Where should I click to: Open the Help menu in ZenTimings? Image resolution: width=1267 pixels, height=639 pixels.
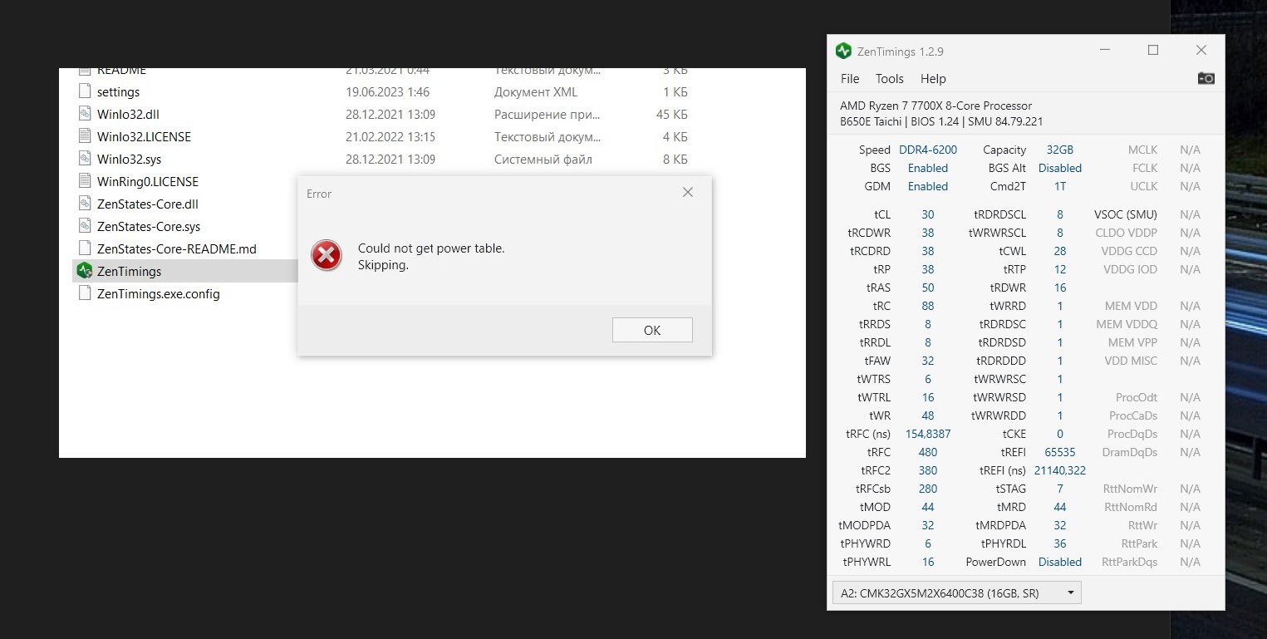click(x=933, y=79)
